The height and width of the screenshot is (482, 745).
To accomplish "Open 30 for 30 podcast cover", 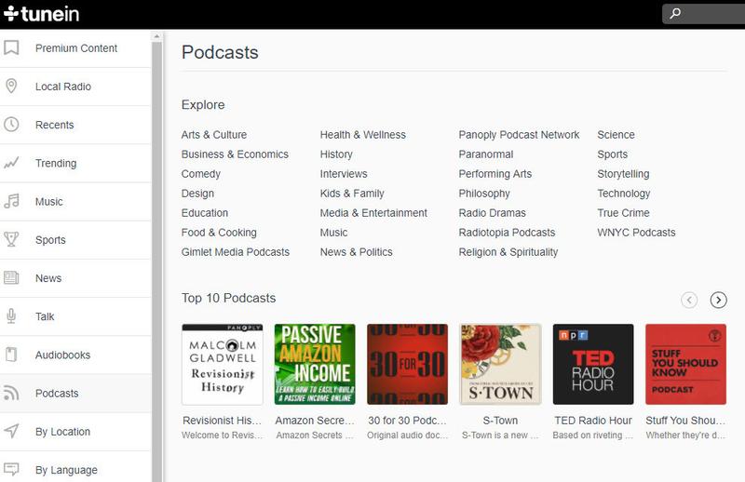I will point(407,364).
